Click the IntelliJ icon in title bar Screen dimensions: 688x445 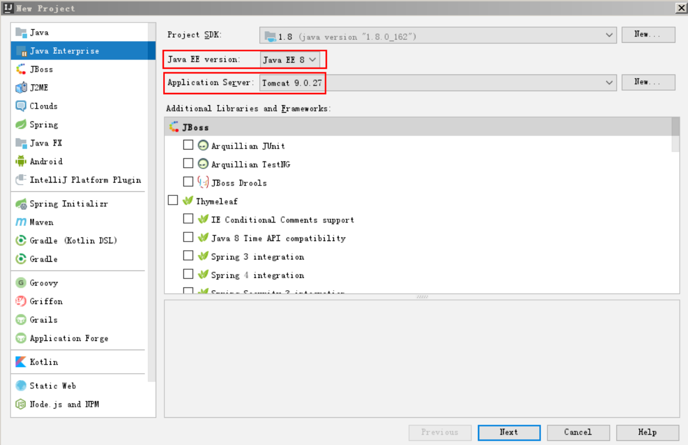pos(8,8)
